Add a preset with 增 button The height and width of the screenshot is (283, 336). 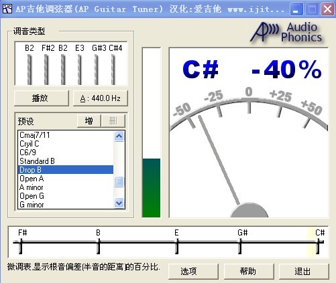point(89,121)
